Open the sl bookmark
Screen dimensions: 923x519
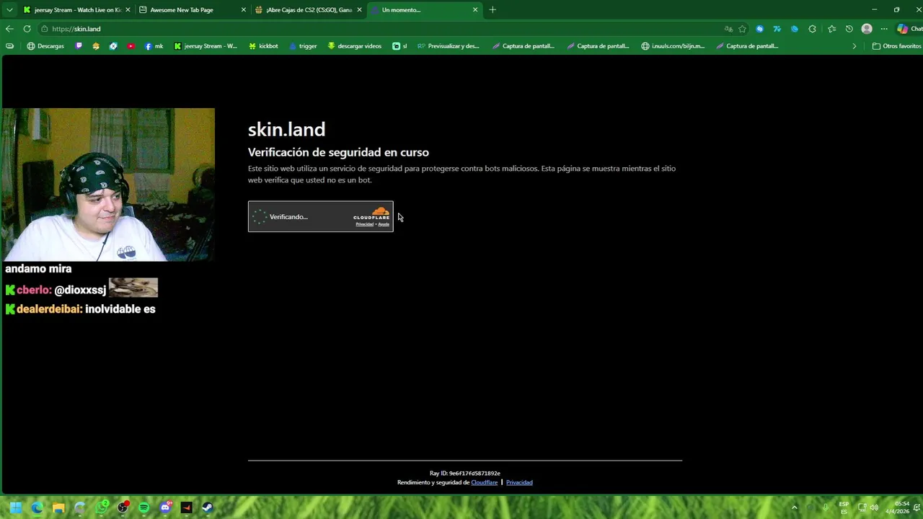399,46
